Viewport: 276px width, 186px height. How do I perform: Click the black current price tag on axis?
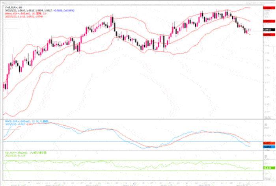269,30
